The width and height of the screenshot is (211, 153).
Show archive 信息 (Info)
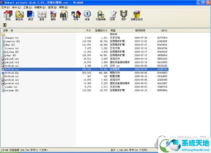(87, 15)
